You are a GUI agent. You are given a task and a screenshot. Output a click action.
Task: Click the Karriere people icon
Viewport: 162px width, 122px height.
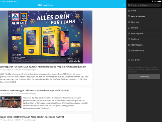tap(129, 28)
